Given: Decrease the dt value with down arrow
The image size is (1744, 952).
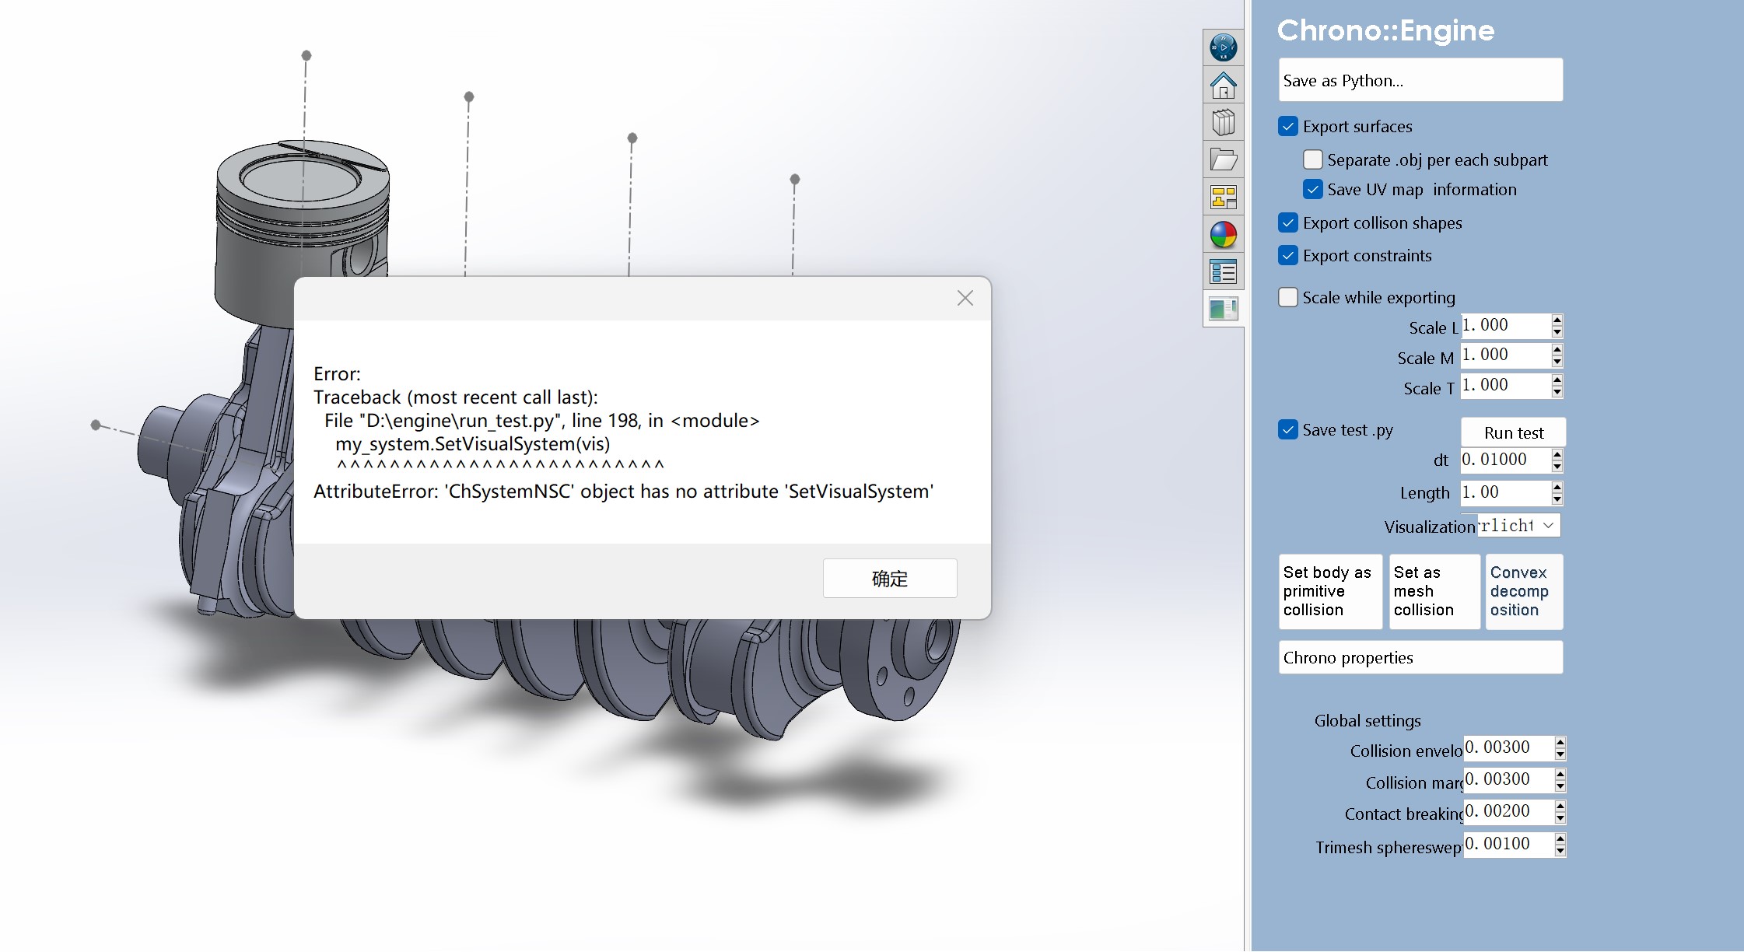Looking at the screenshot, I should (1556, 465).
